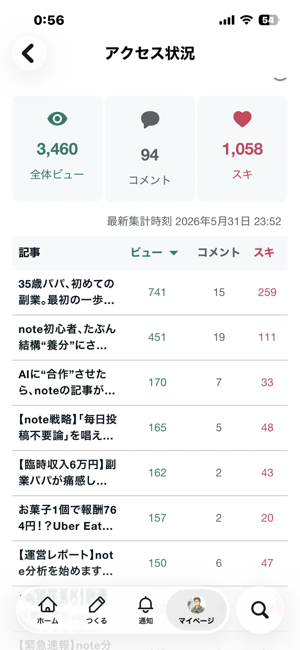Open the note初心者、たぶん結構 article row
This screenshot has width=300, height=650.
150,338
